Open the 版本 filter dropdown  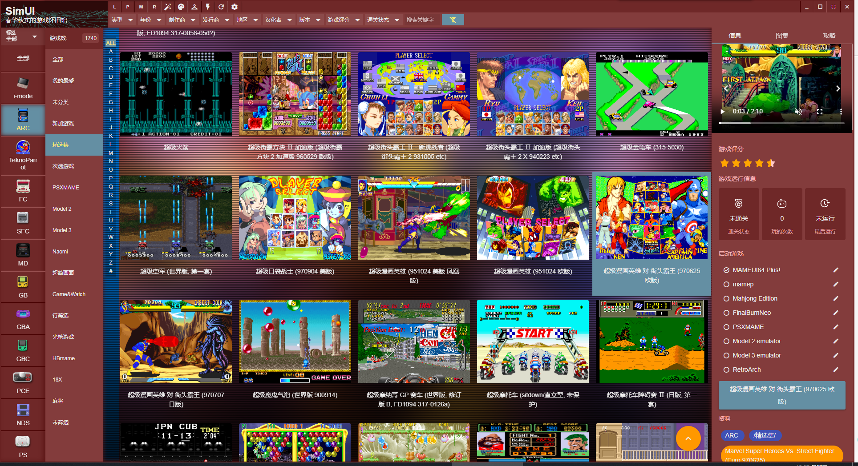click(310, 20)
